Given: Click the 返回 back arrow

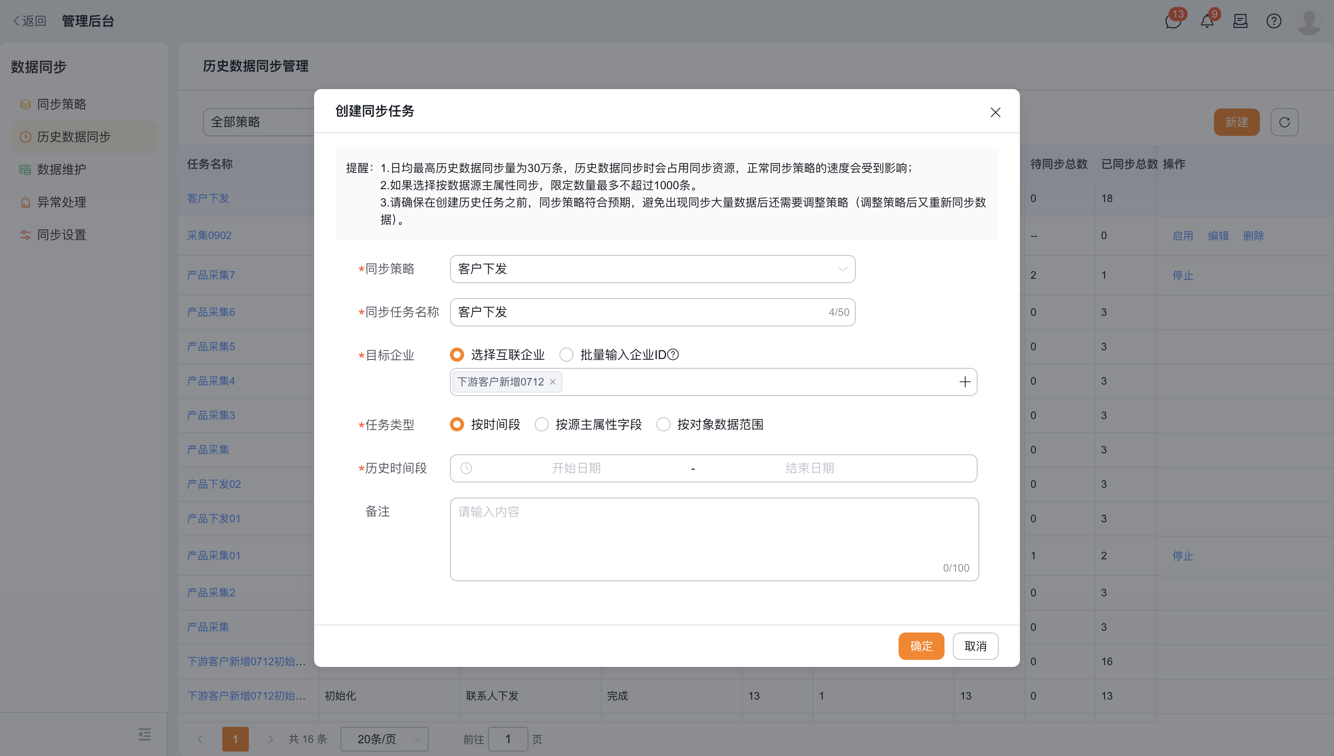Looking at the screenshot, I should coord(29,21).
